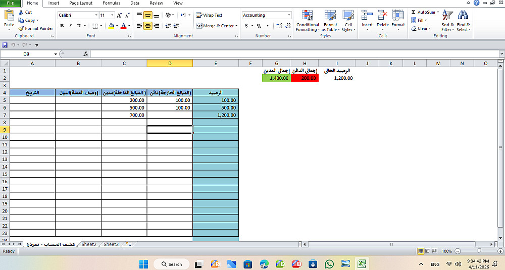The height and width of the screenshot is (270, 505).
Task: Apply percent style format
Action: pyautogui.click(x=259, y=26)
